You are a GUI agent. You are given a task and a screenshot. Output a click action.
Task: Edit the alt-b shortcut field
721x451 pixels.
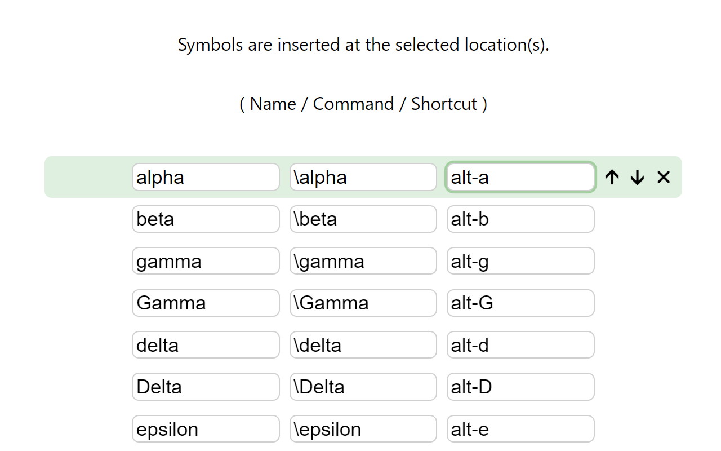coord(520,219)
